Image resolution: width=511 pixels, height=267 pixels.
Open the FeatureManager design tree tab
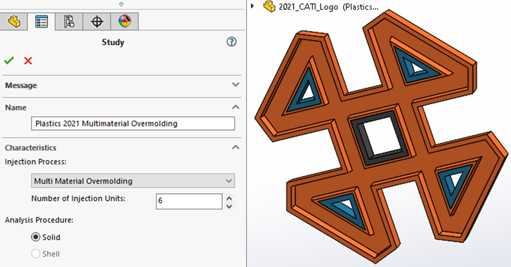(x=13, y=22)
